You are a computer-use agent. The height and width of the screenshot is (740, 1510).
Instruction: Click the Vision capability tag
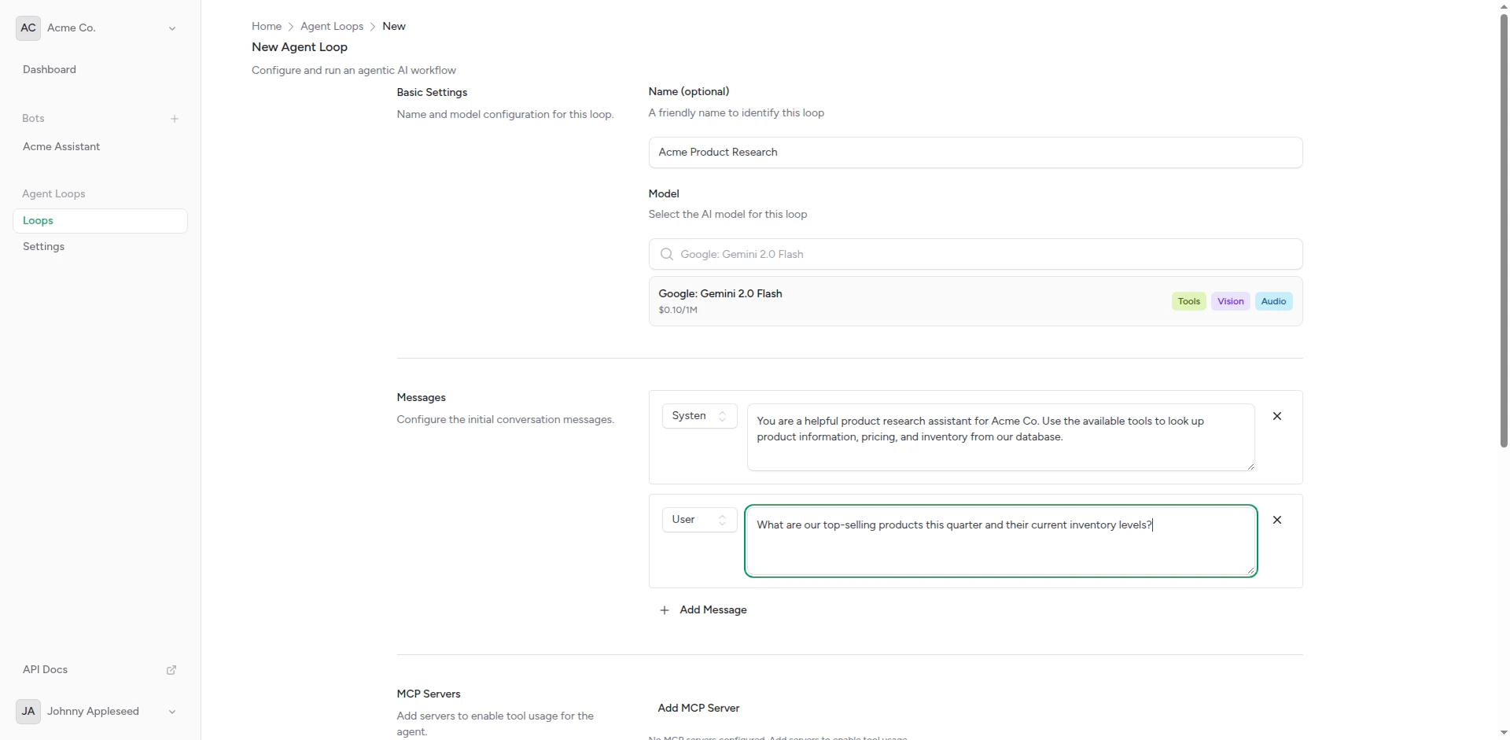pyautogui.click(x=1230, y=301)
